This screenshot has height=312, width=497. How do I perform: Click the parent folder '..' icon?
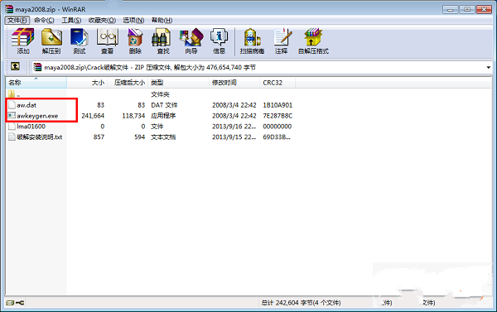pos(12,94)
